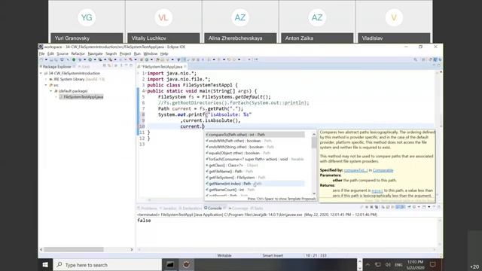Click Yuri Granovsky participant tile
The height and width of the screenshot is (271, 482).
point(87,22)
